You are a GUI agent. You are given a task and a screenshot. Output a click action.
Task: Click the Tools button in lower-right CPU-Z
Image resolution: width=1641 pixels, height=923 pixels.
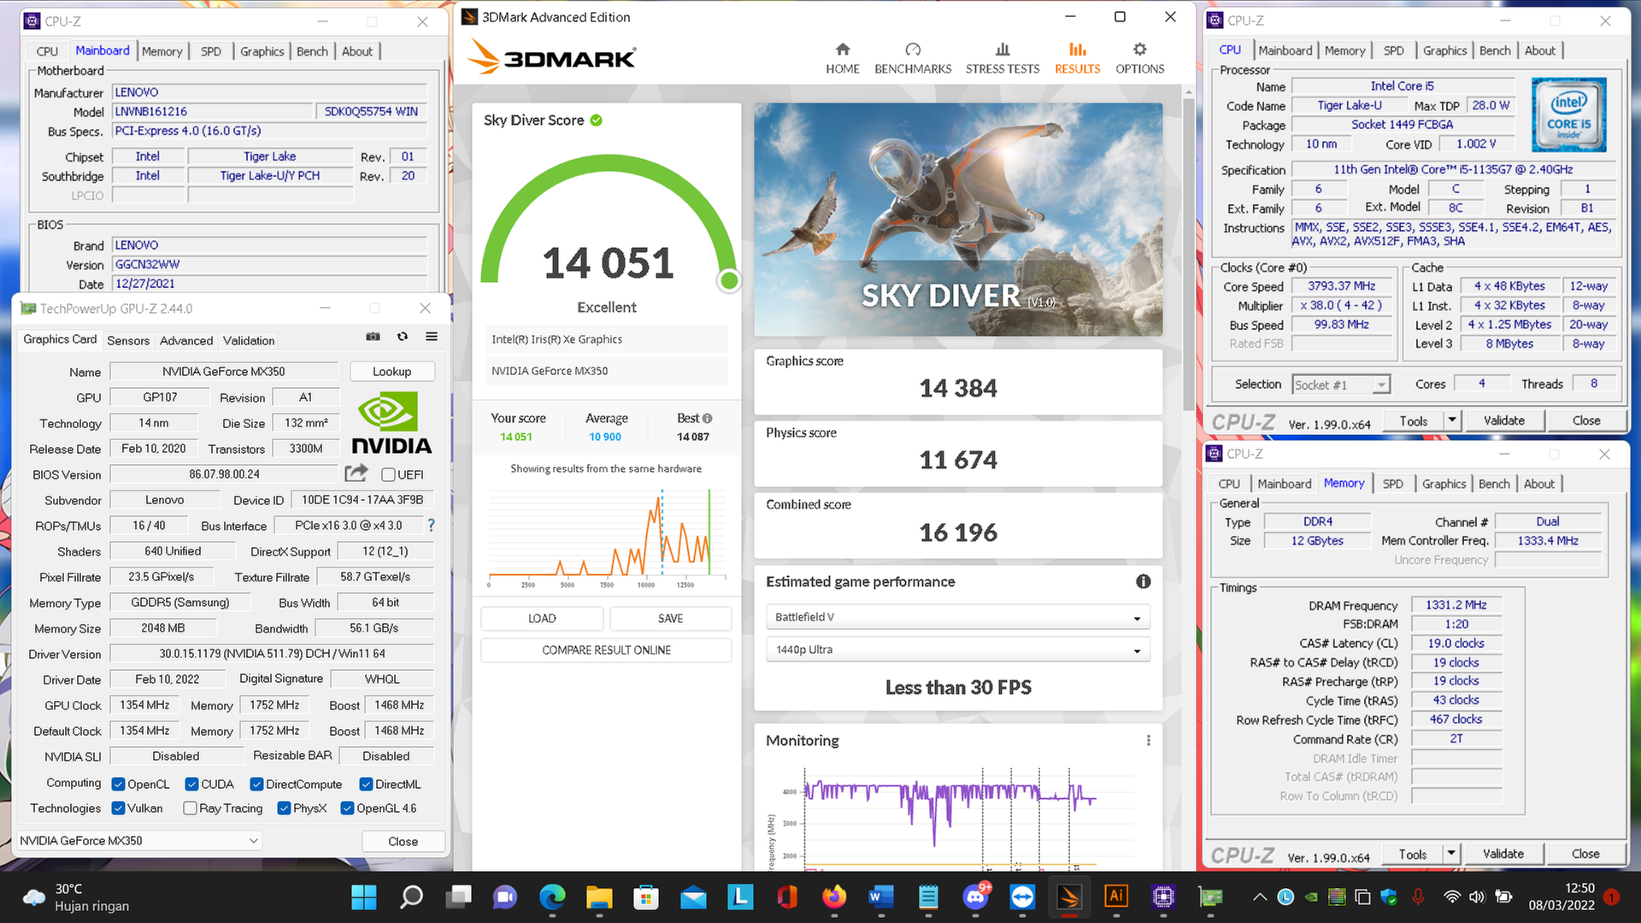point(1412,853)
